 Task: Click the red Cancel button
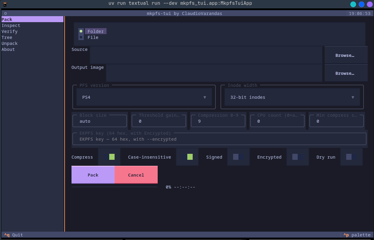pyautogui.click(x=136, y=175)
